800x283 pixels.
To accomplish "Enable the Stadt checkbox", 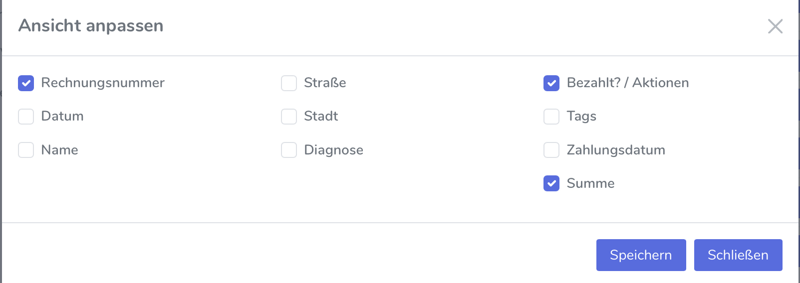I will point(289,117).
